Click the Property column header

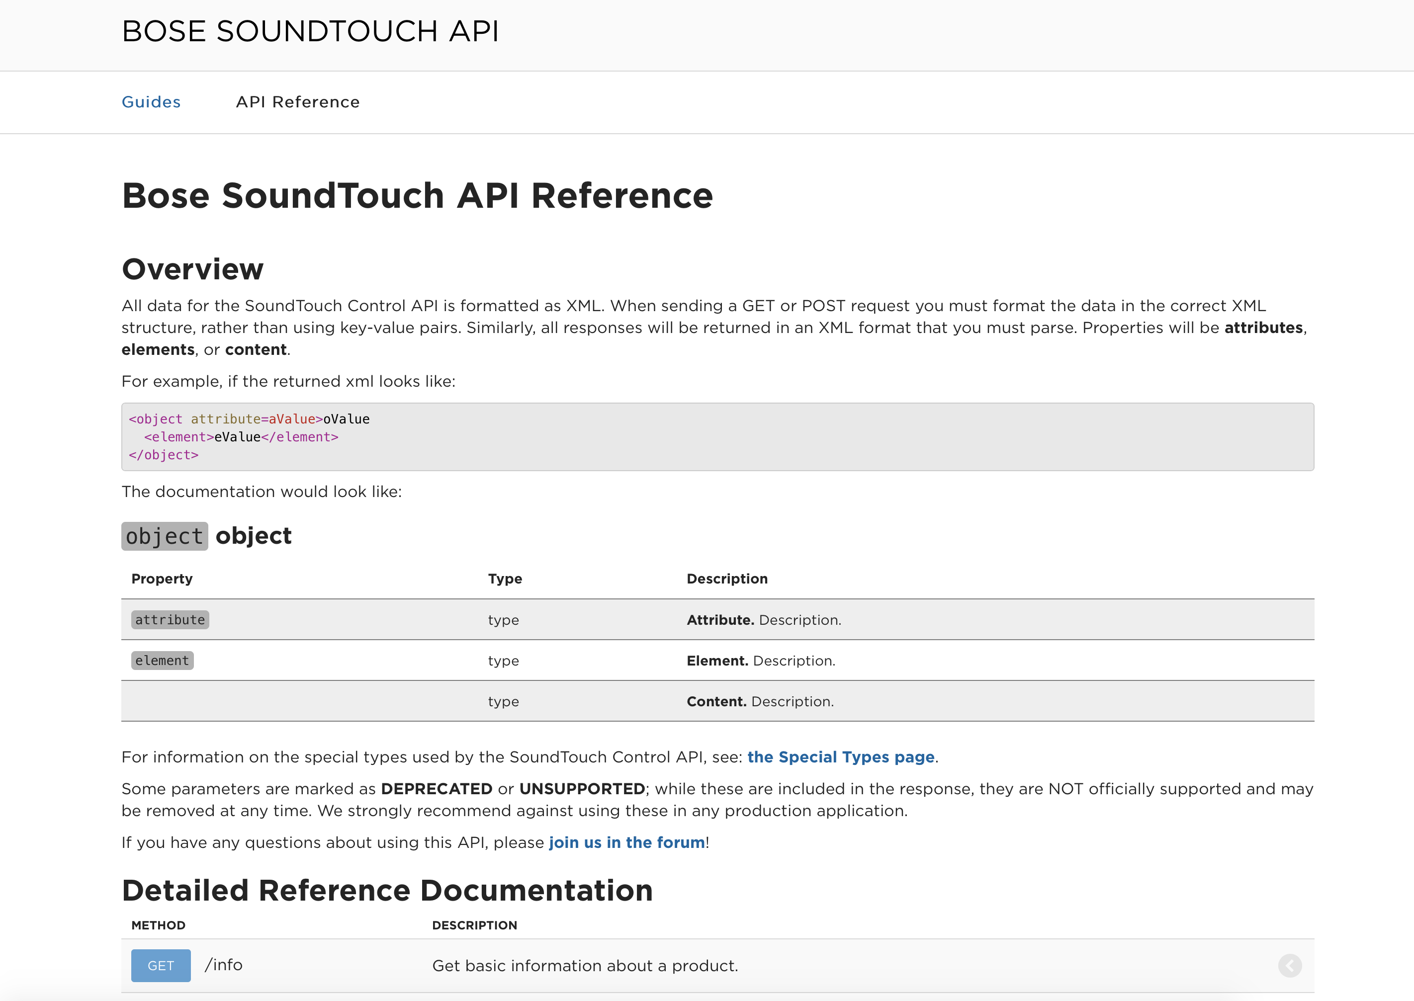[162, 578]
